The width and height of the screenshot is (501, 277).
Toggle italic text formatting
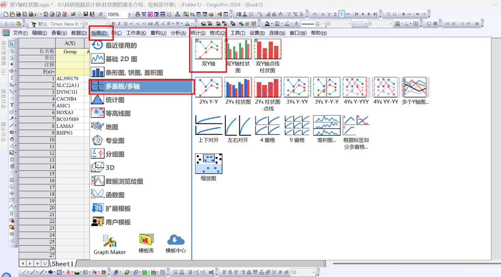tap(119, 24)
